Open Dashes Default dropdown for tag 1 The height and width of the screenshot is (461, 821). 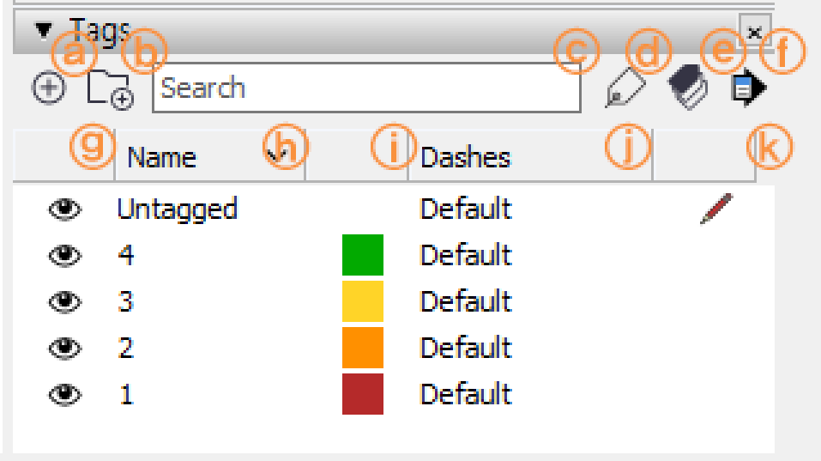pos(466,394)
